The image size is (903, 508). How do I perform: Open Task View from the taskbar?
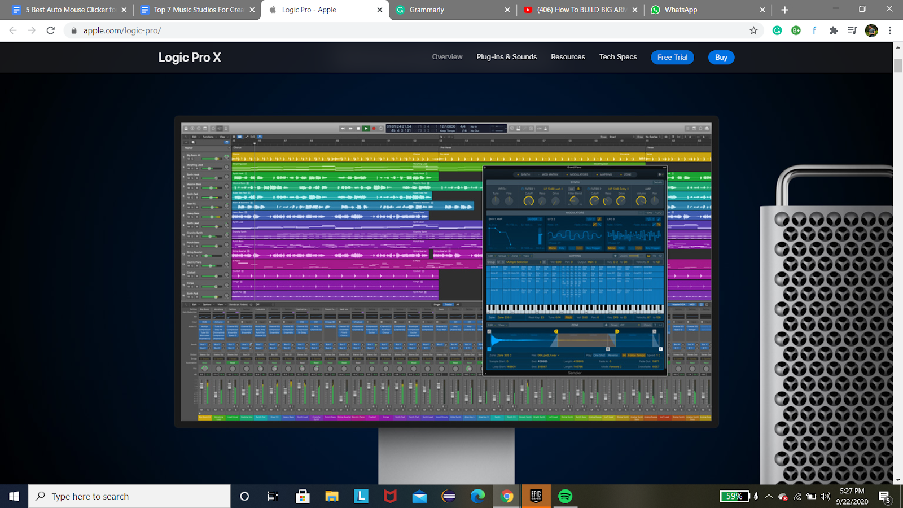click(273, 496)
